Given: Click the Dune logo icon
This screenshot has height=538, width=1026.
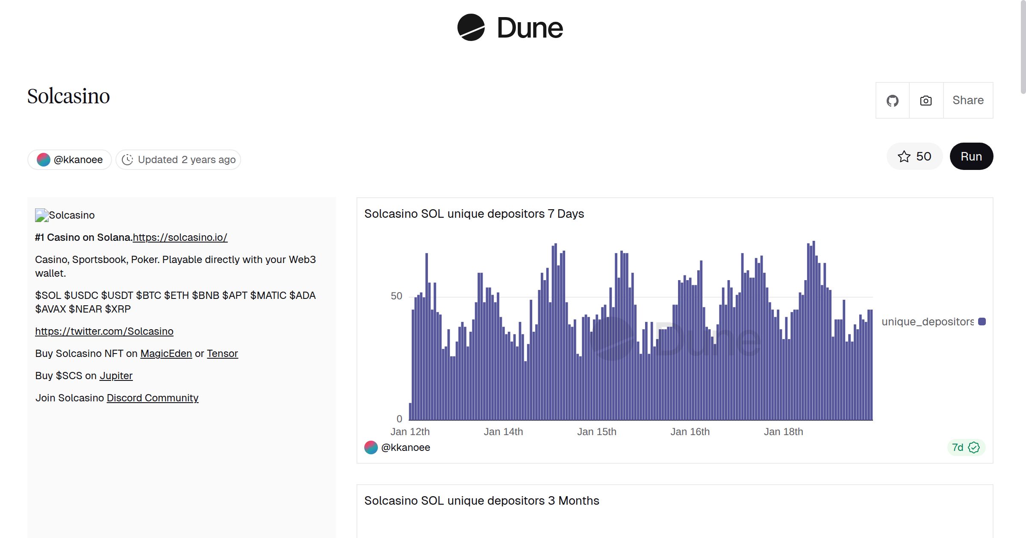Looking at the screenshot, I should [x=471, y=27].
